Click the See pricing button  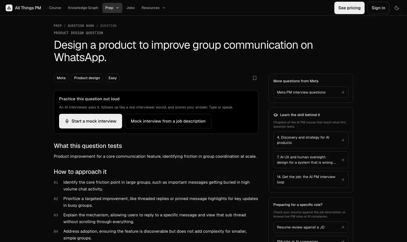click(x=349, y=8)
